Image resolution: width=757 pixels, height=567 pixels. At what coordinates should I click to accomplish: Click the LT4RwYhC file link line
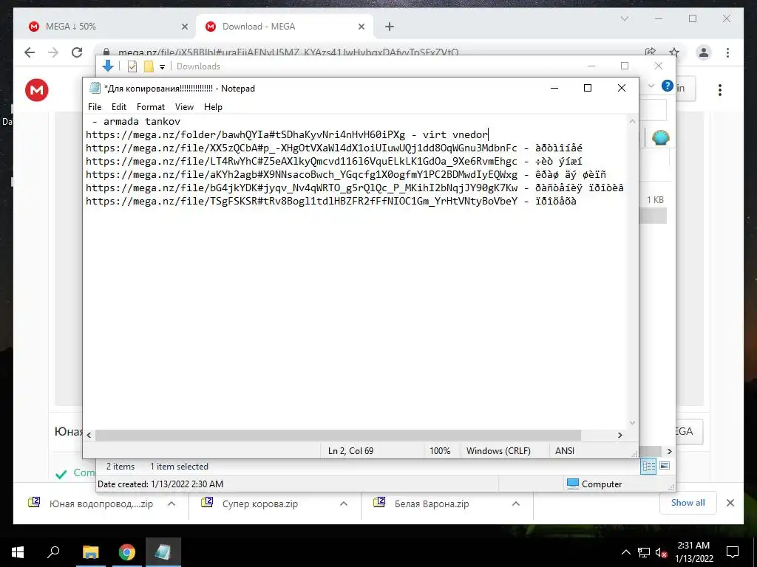[x=334, y=162]
